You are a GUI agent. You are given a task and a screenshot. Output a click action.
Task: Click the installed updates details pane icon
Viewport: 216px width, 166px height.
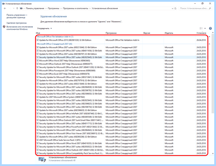(x=42, y=160)
